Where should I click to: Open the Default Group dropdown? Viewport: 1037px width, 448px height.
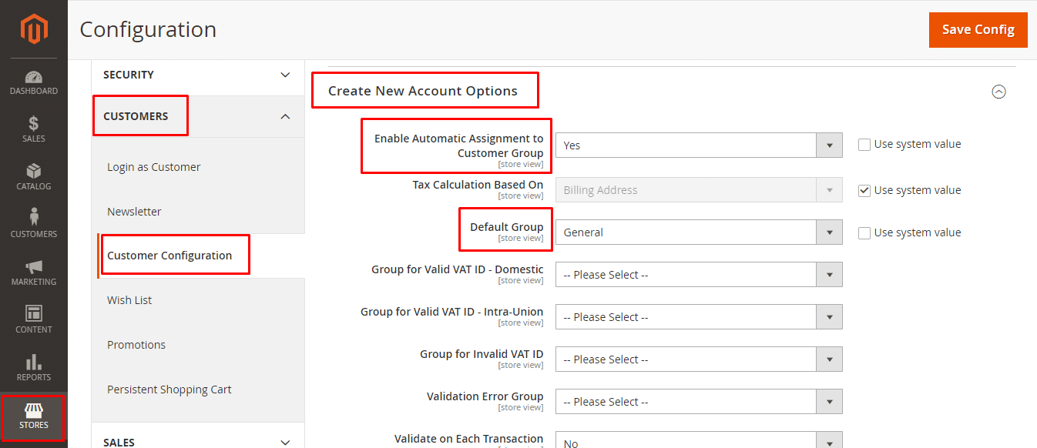[x=698, y=232]
